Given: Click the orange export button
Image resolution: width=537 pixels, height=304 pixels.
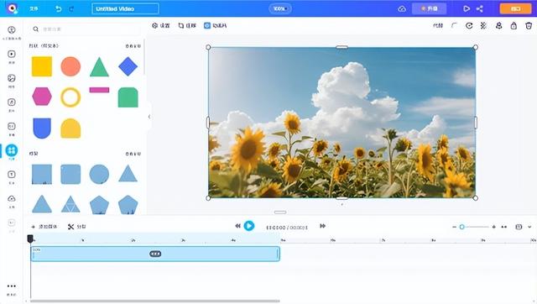Looking at the screenshot, I should pyautogui.click(x=515, y=8).
